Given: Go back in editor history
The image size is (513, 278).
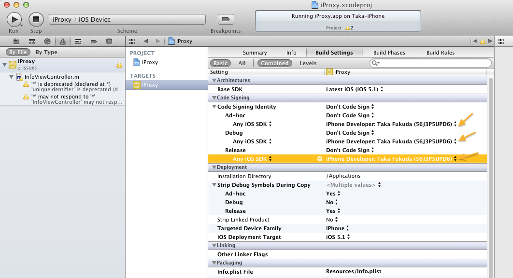Looking at the screenshot, I should (145, 41).
